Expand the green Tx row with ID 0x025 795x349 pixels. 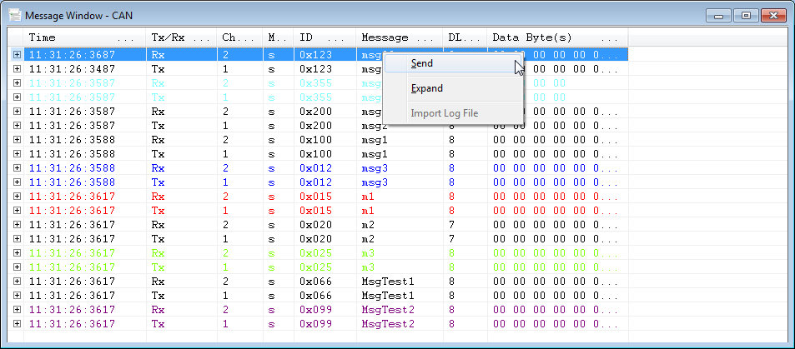(17, 267)
